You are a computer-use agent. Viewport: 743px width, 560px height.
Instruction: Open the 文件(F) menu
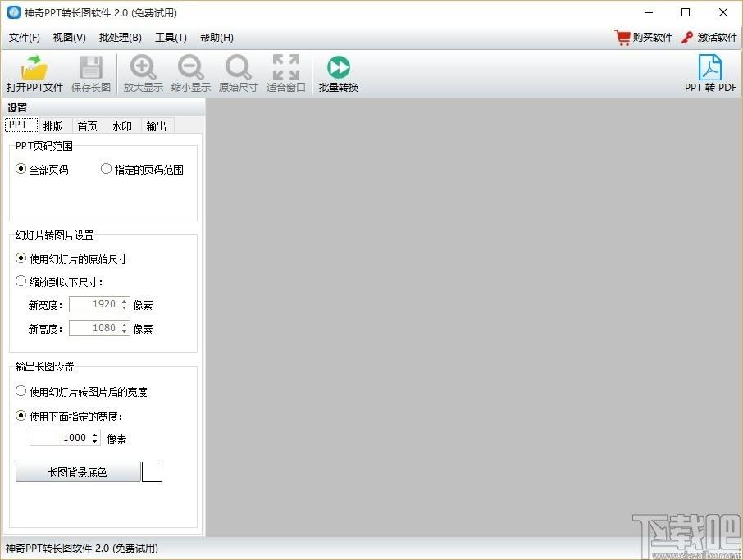[x=24, y=38]
